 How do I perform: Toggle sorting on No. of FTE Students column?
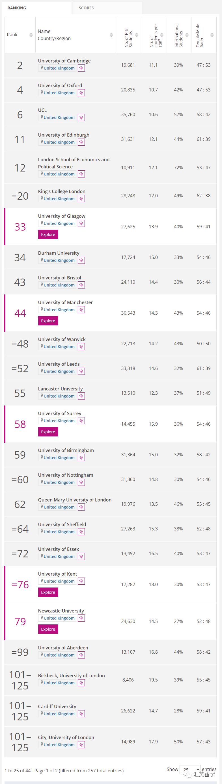[137, 35]
